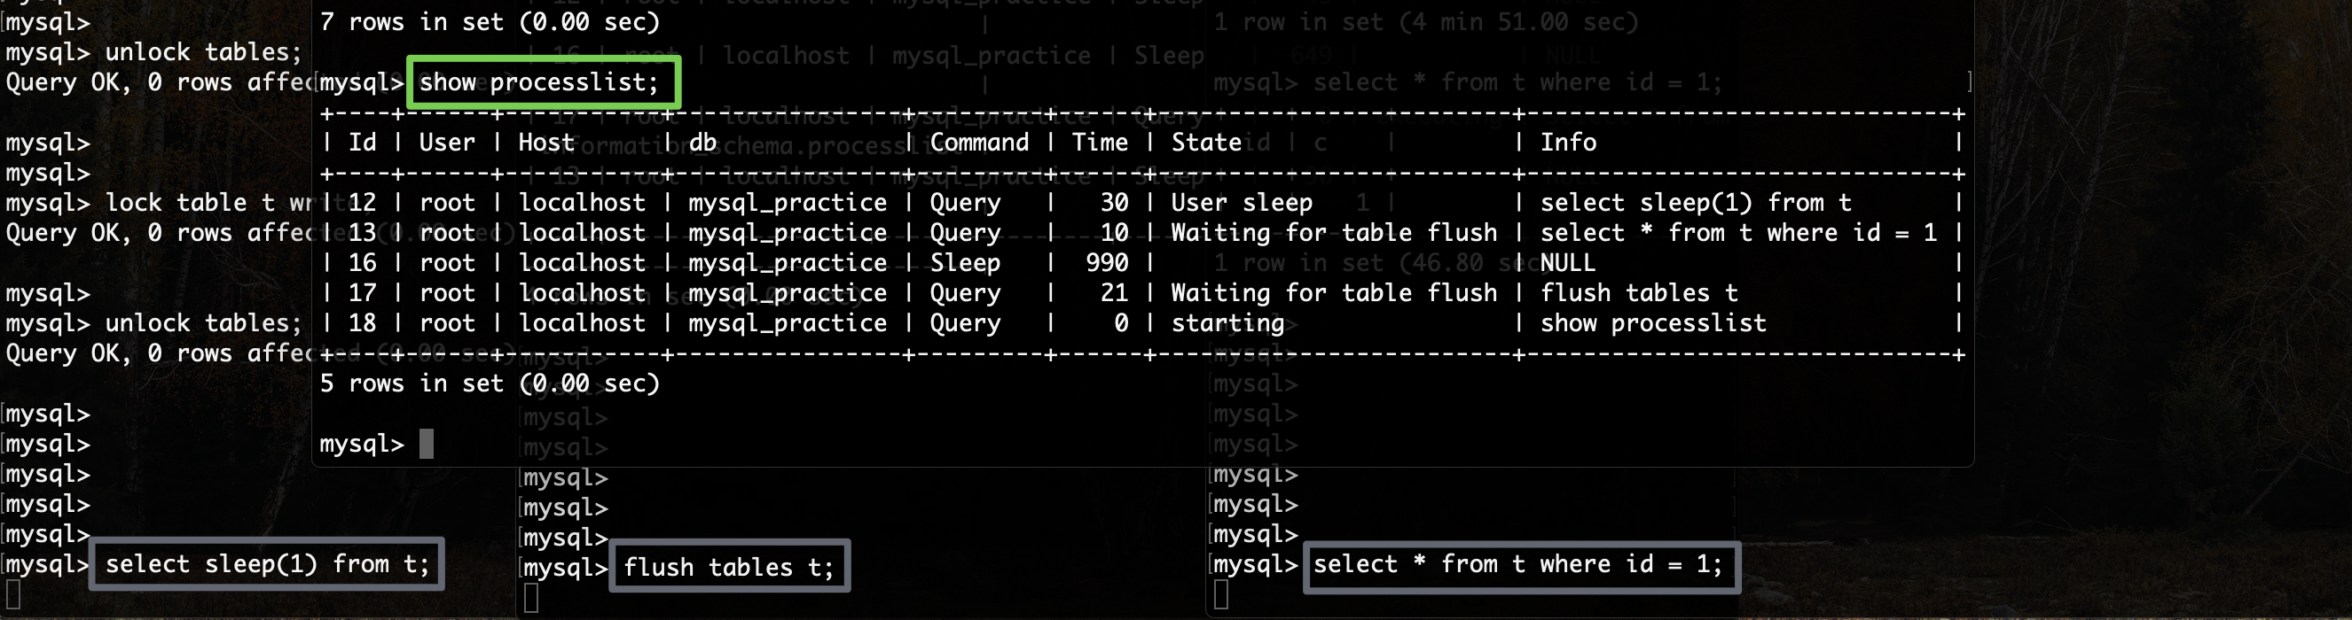Click flush tables t info in row 17
Screen dimensions: 2352x620
point(1639,292)
